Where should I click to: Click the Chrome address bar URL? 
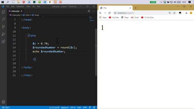(126, 13)
